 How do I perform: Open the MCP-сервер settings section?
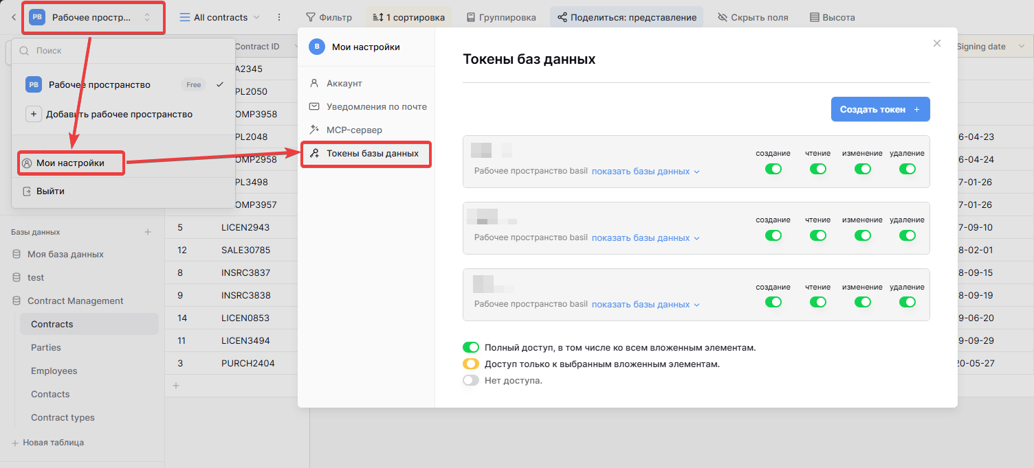tap(354, 130)
